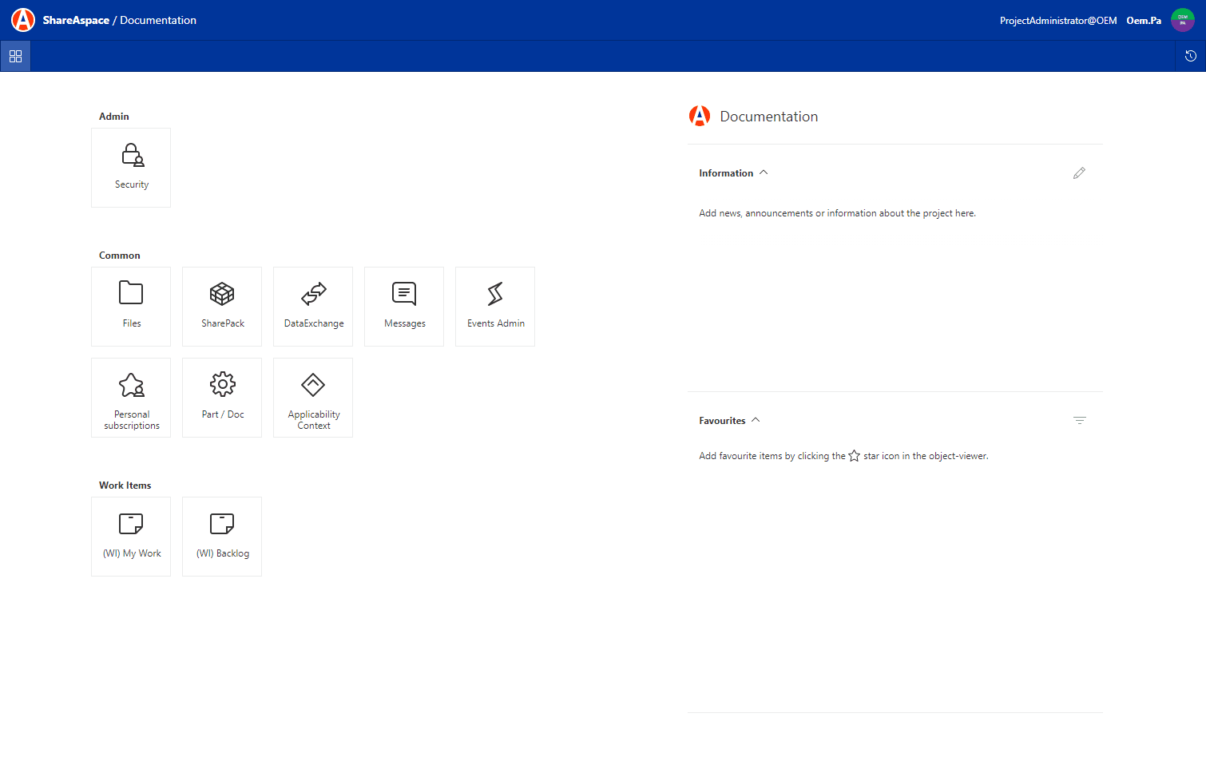Open Personal subscriptions tile

[x=131, y=398]
